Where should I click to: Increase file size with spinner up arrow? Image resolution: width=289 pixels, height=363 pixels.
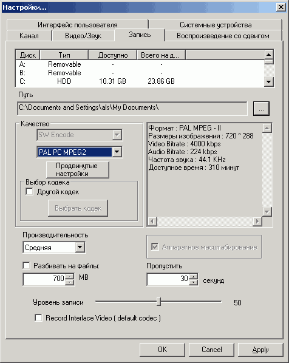tap(69, 276)
